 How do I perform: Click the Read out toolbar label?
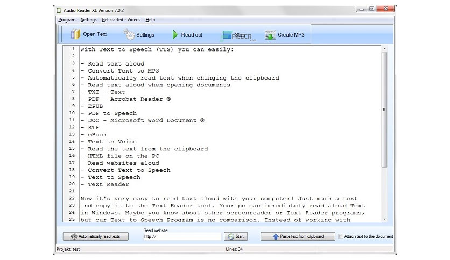click(192, 34)
